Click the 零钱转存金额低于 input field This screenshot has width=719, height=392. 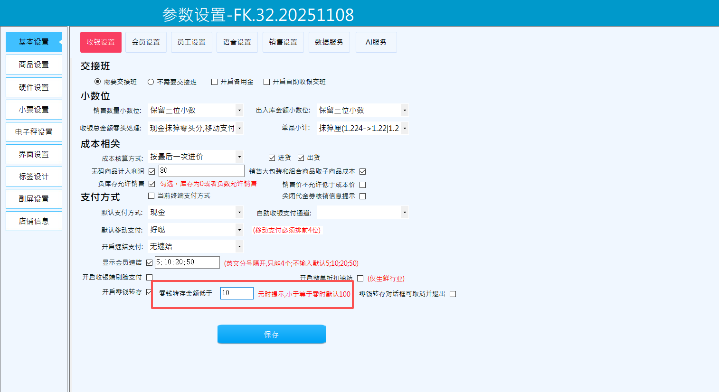click(x=237, y=293)
